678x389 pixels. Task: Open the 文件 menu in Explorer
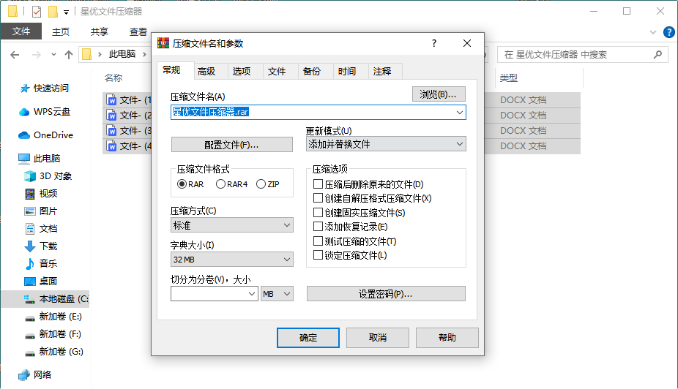(x=21, y=31)
